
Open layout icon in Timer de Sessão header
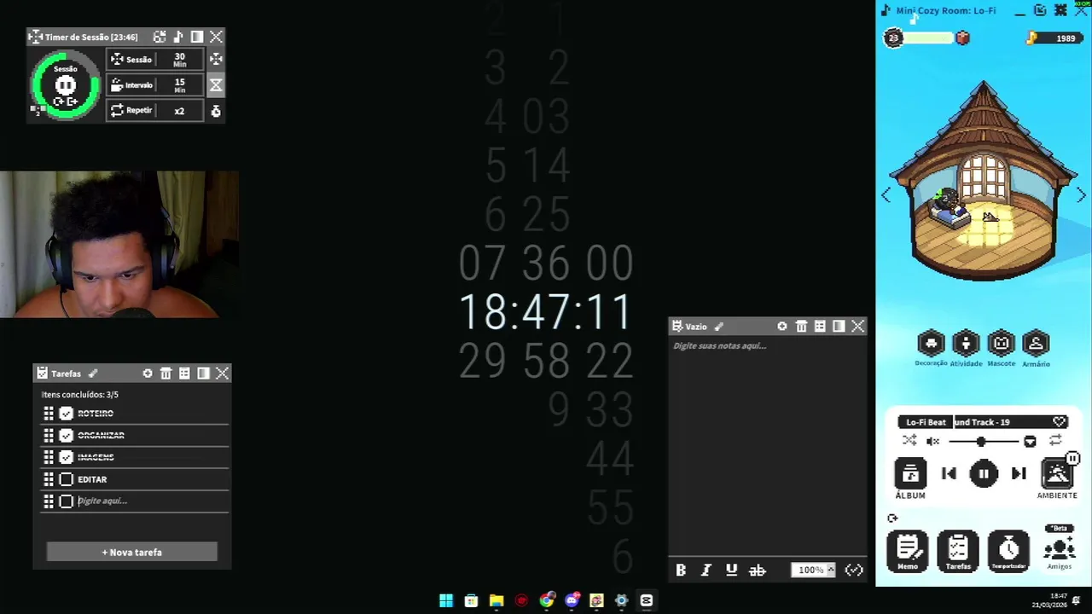tap(160, 37)
